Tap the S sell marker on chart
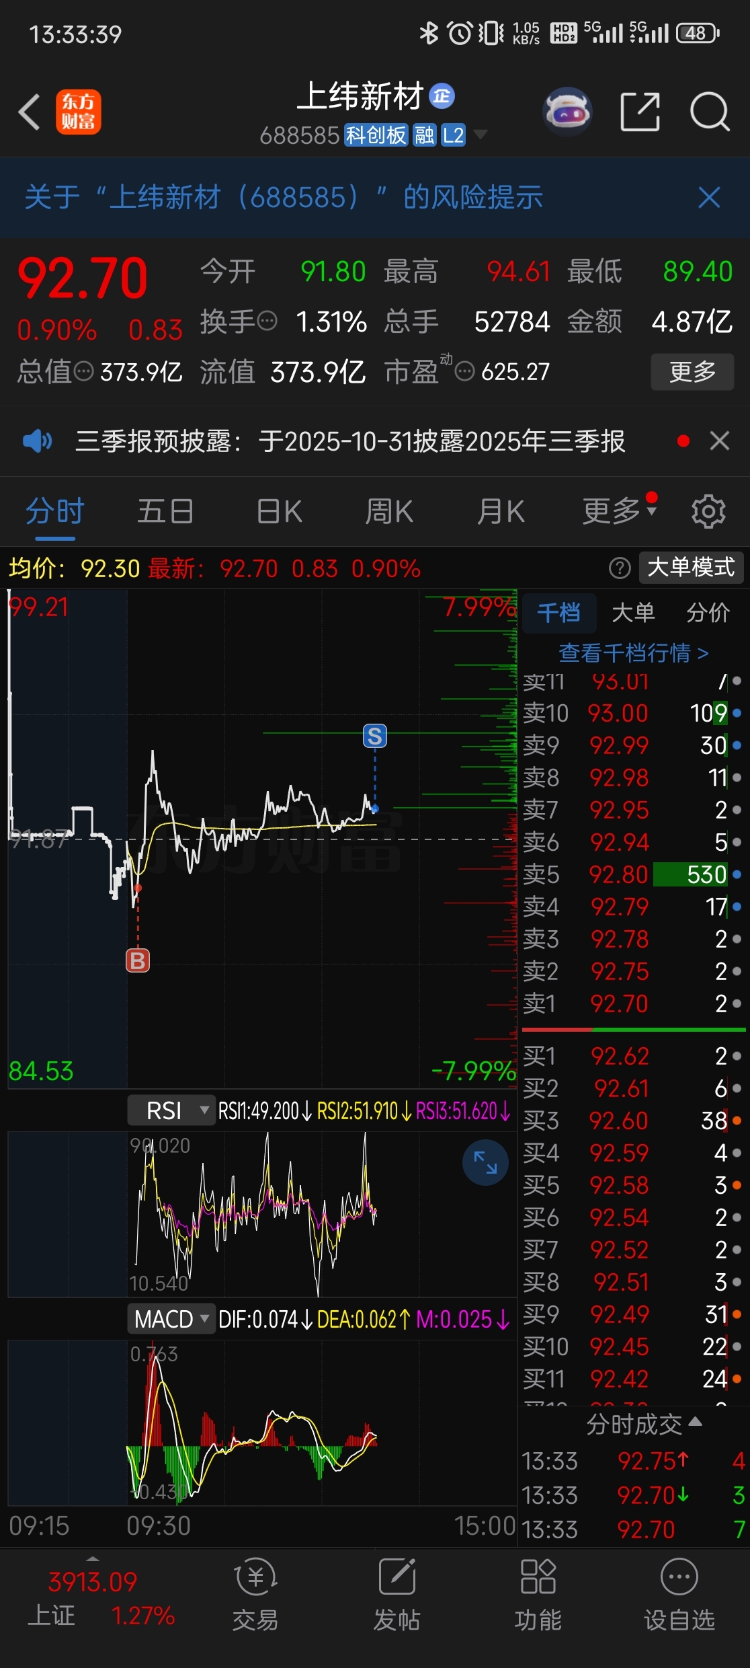Viewport: 750px width, 1668px height. [375, 736]
